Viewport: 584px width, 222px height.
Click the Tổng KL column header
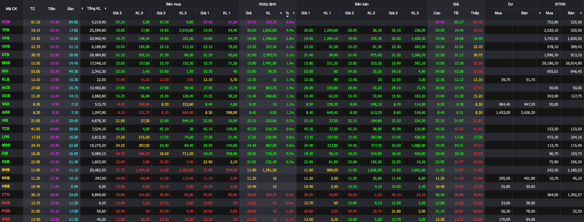[x=94, y=9]
